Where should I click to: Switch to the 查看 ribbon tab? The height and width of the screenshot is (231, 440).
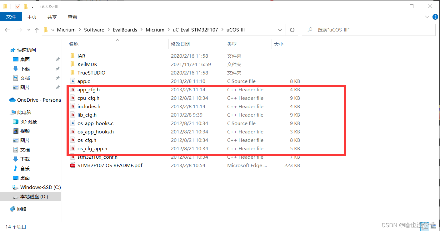coord(72,17)
